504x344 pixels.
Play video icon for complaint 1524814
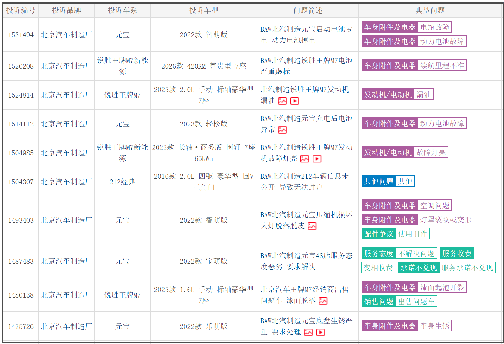click(x=294, y=101)
